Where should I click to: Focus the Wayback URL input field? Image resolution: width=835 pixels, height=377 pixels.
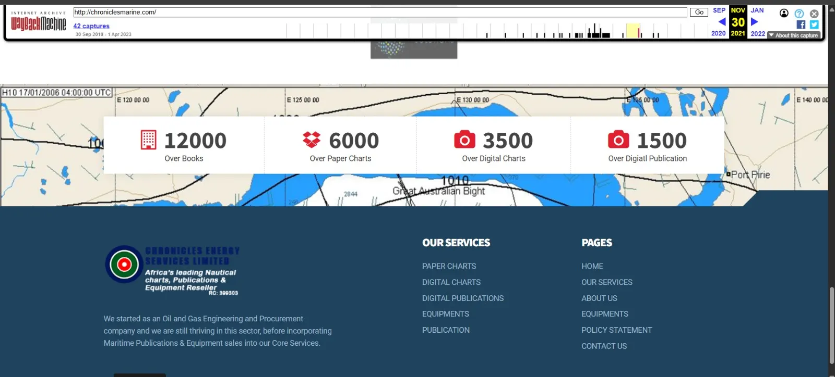(x=380, y=12)
